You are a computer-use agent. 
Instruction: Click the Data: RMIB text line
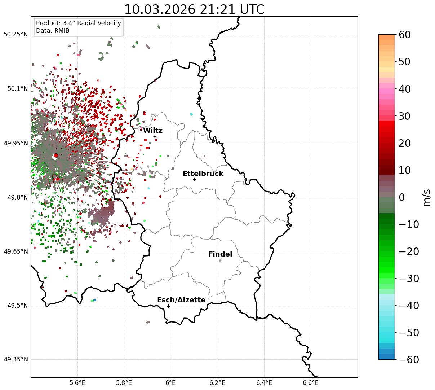pyautogui.click(x=53, y=31)
